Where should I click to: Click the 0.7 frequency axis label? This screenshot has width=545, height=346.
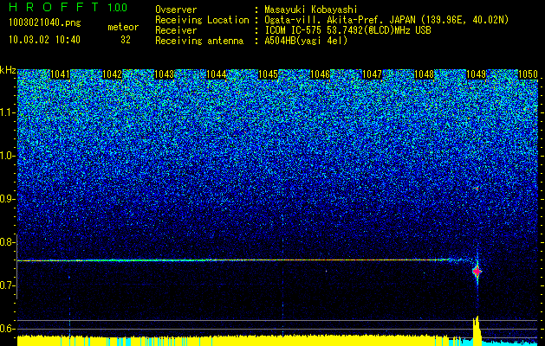point(8,285)
